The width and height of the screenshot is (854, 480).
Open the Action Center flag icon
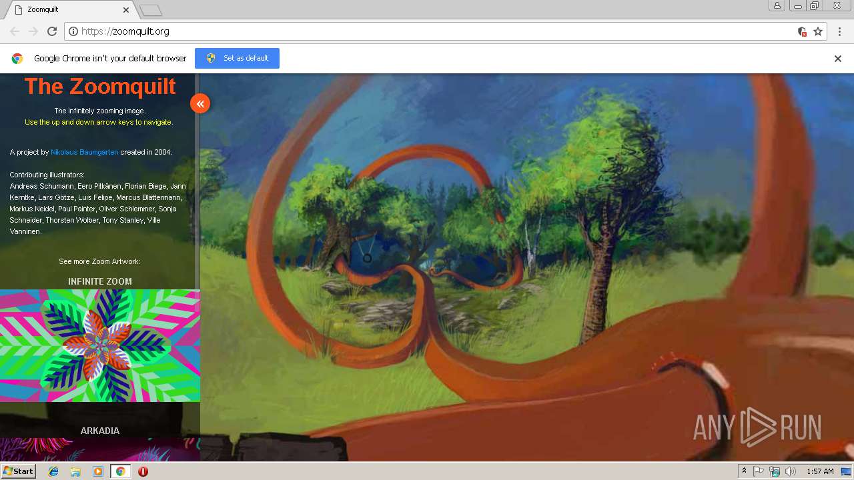[759, 471]
